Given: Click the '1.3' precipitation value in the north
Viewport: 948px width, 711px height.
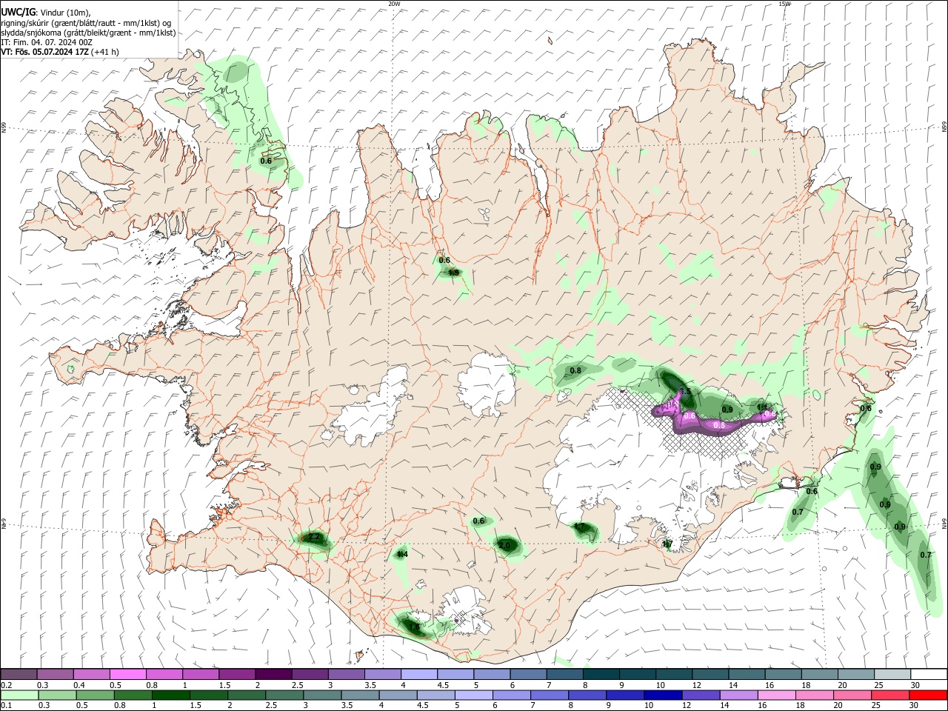Looking at the screenshot, I should (x=454, y=273).
